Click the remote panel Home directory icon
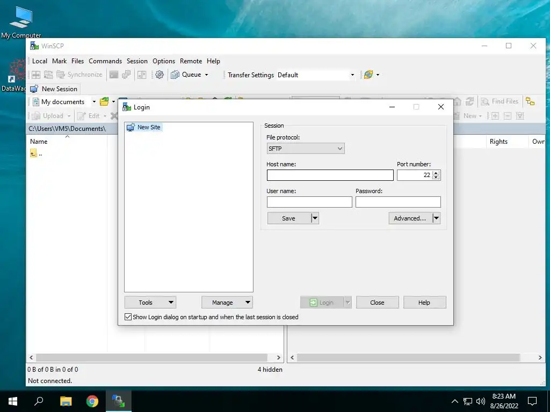The image size is (550, 412). (x=458, y=101)
